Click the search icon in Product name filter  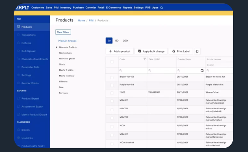coord(208,70)
